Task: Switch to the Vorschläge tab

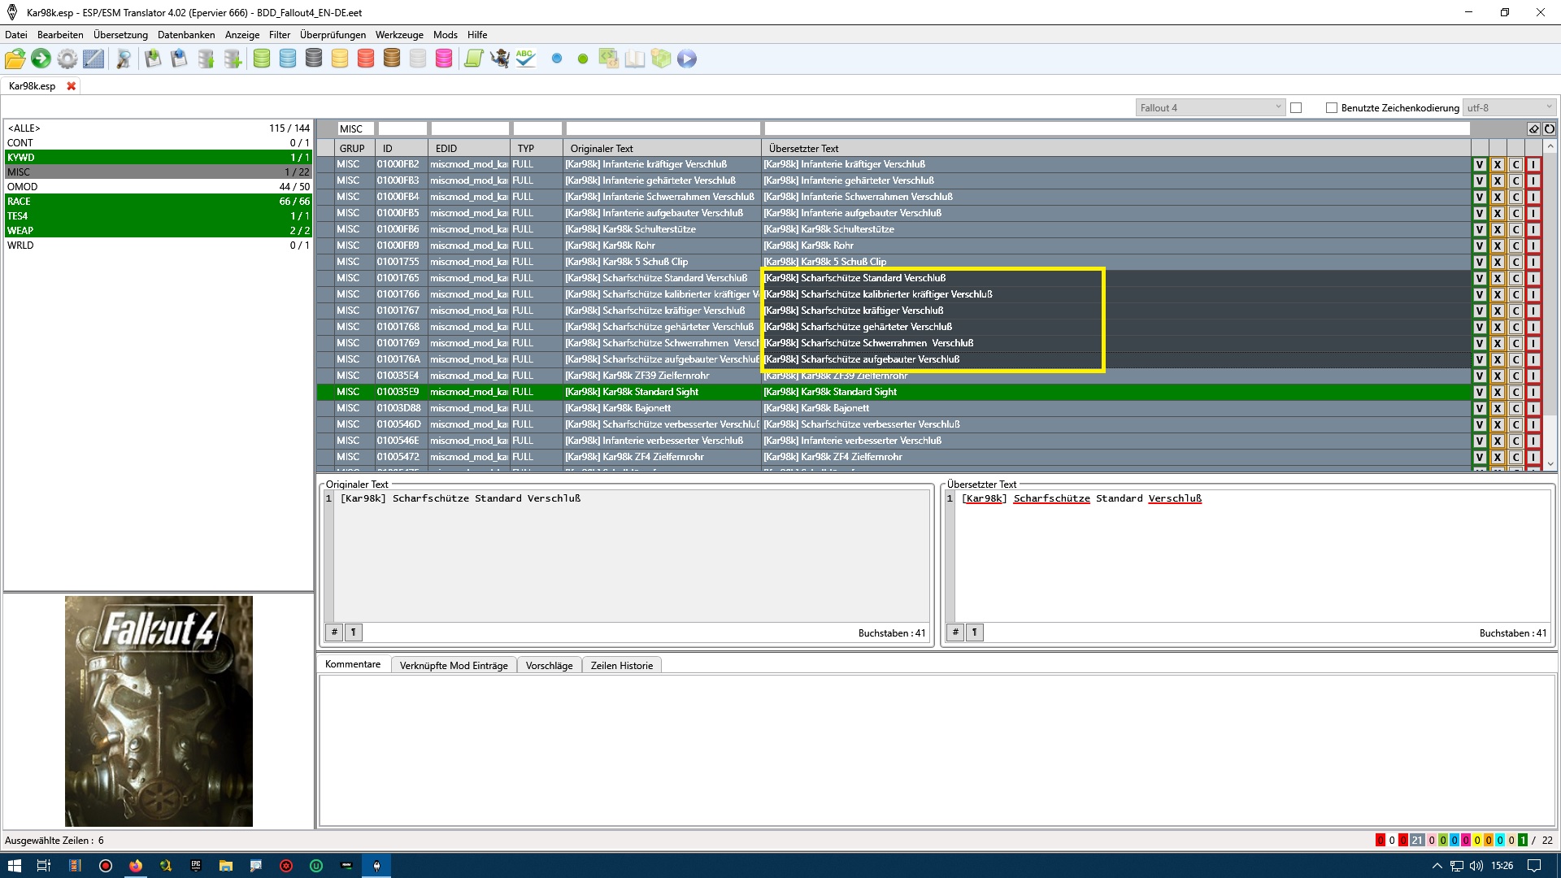Action: (549, 665)
